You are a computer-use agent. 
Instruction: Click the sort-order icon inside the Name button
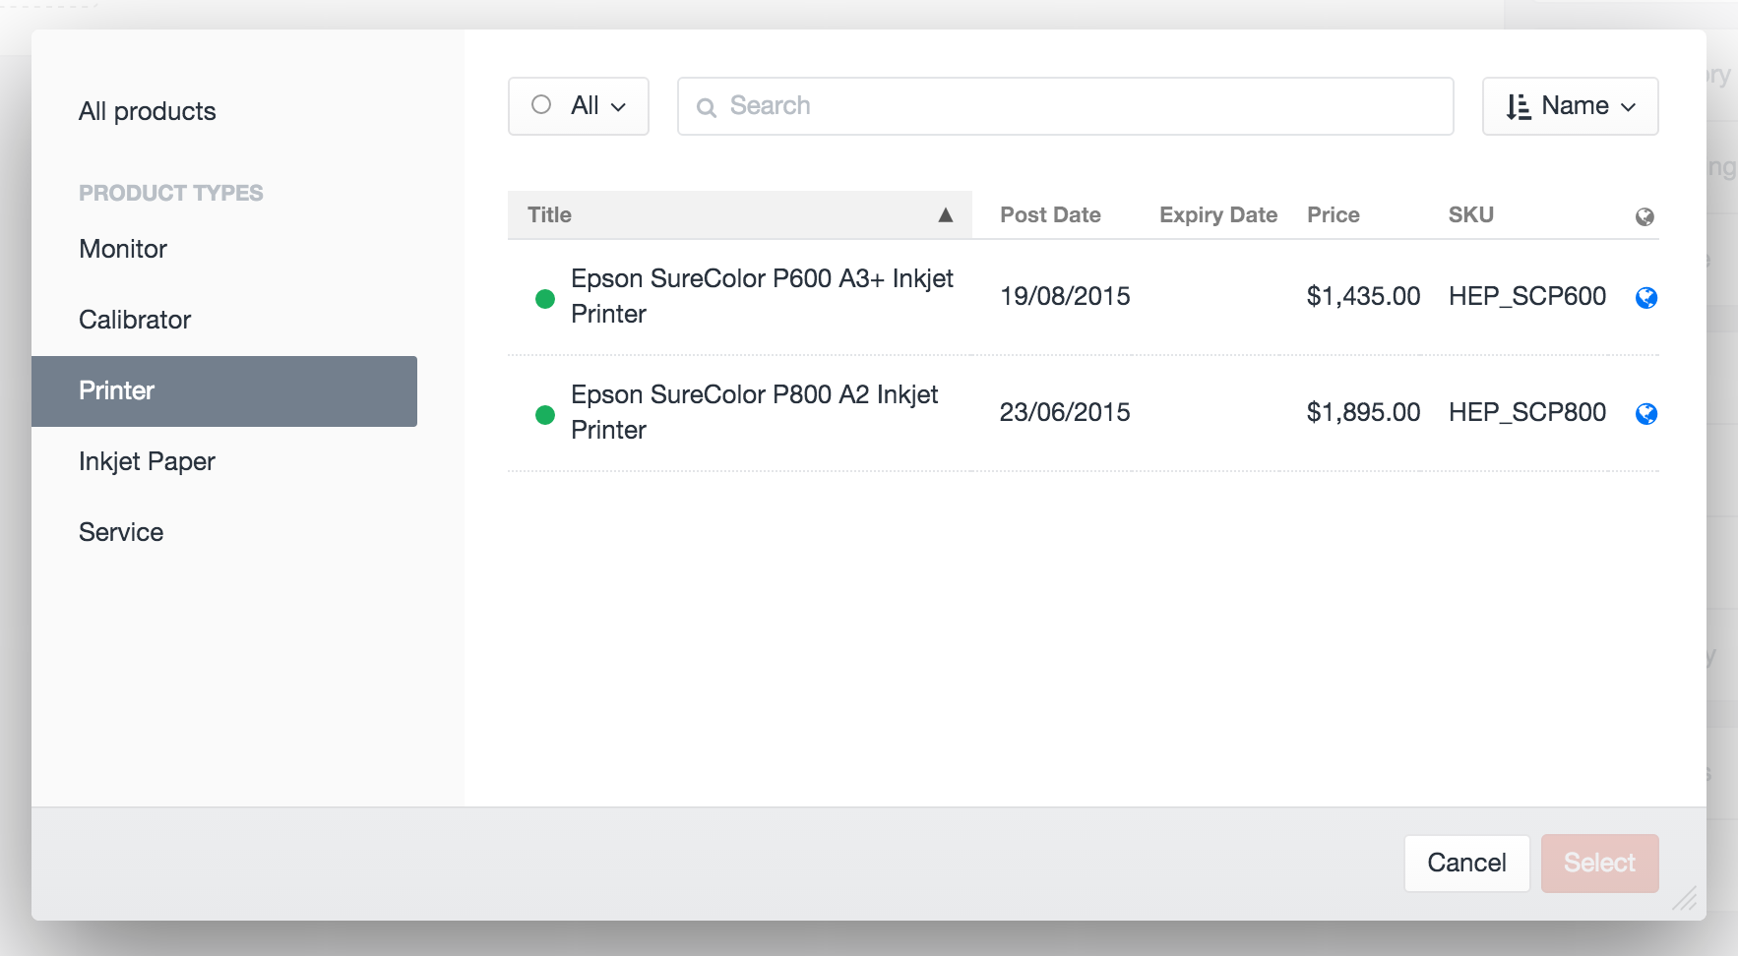[x=1519, y=105]
